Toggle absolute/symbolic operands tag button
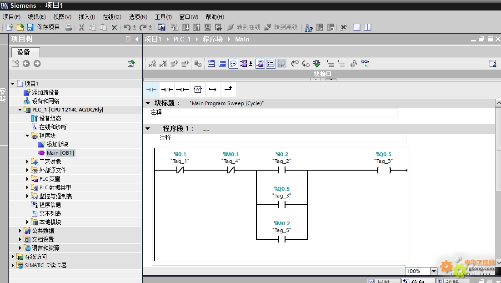Image resolution: width=501 pixels, height=283 pixels. 244,64
